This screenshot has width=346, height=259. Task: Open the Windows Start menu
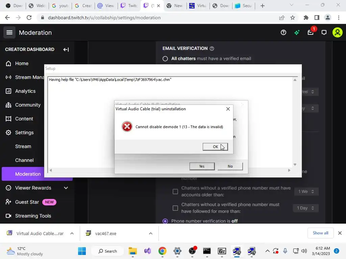pos(82,251)
